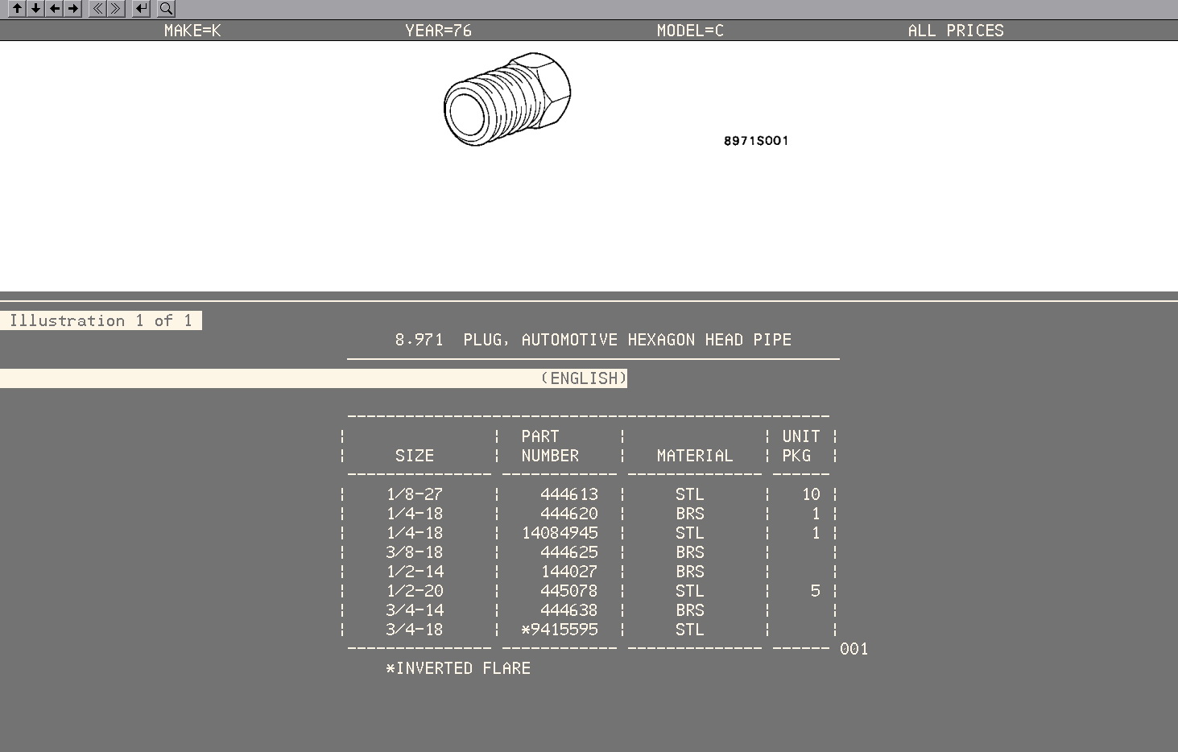Click the up arrow toolbar button
This screenshot has width=1178, height=752.
[x=16, y=9]
